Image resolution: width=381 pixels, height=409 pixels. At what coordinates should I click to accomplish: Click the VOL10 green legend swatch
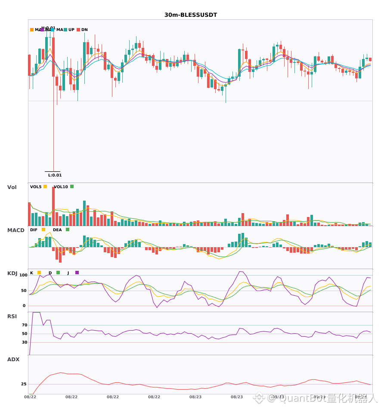pos(72,186)
